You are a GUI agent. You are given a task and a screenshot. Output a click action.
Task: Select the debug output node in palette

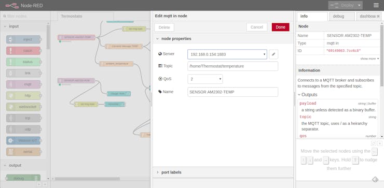(x=23, y=178)
